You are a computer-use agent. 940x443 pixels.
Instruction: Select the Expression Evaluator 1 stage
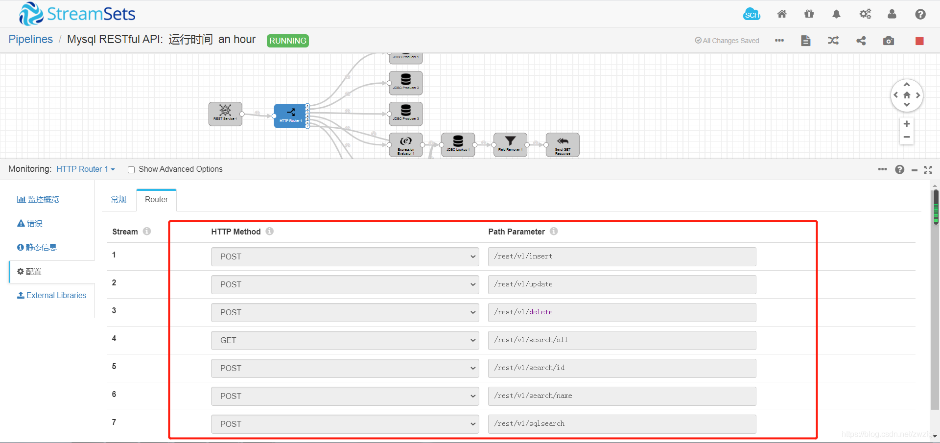tap(406, 145)
